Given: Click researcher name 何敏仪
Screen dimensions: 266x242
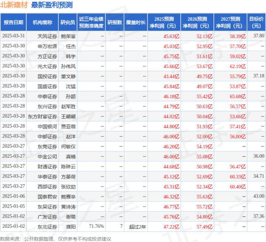Looking at the screenshot, I should click(68, 147).
